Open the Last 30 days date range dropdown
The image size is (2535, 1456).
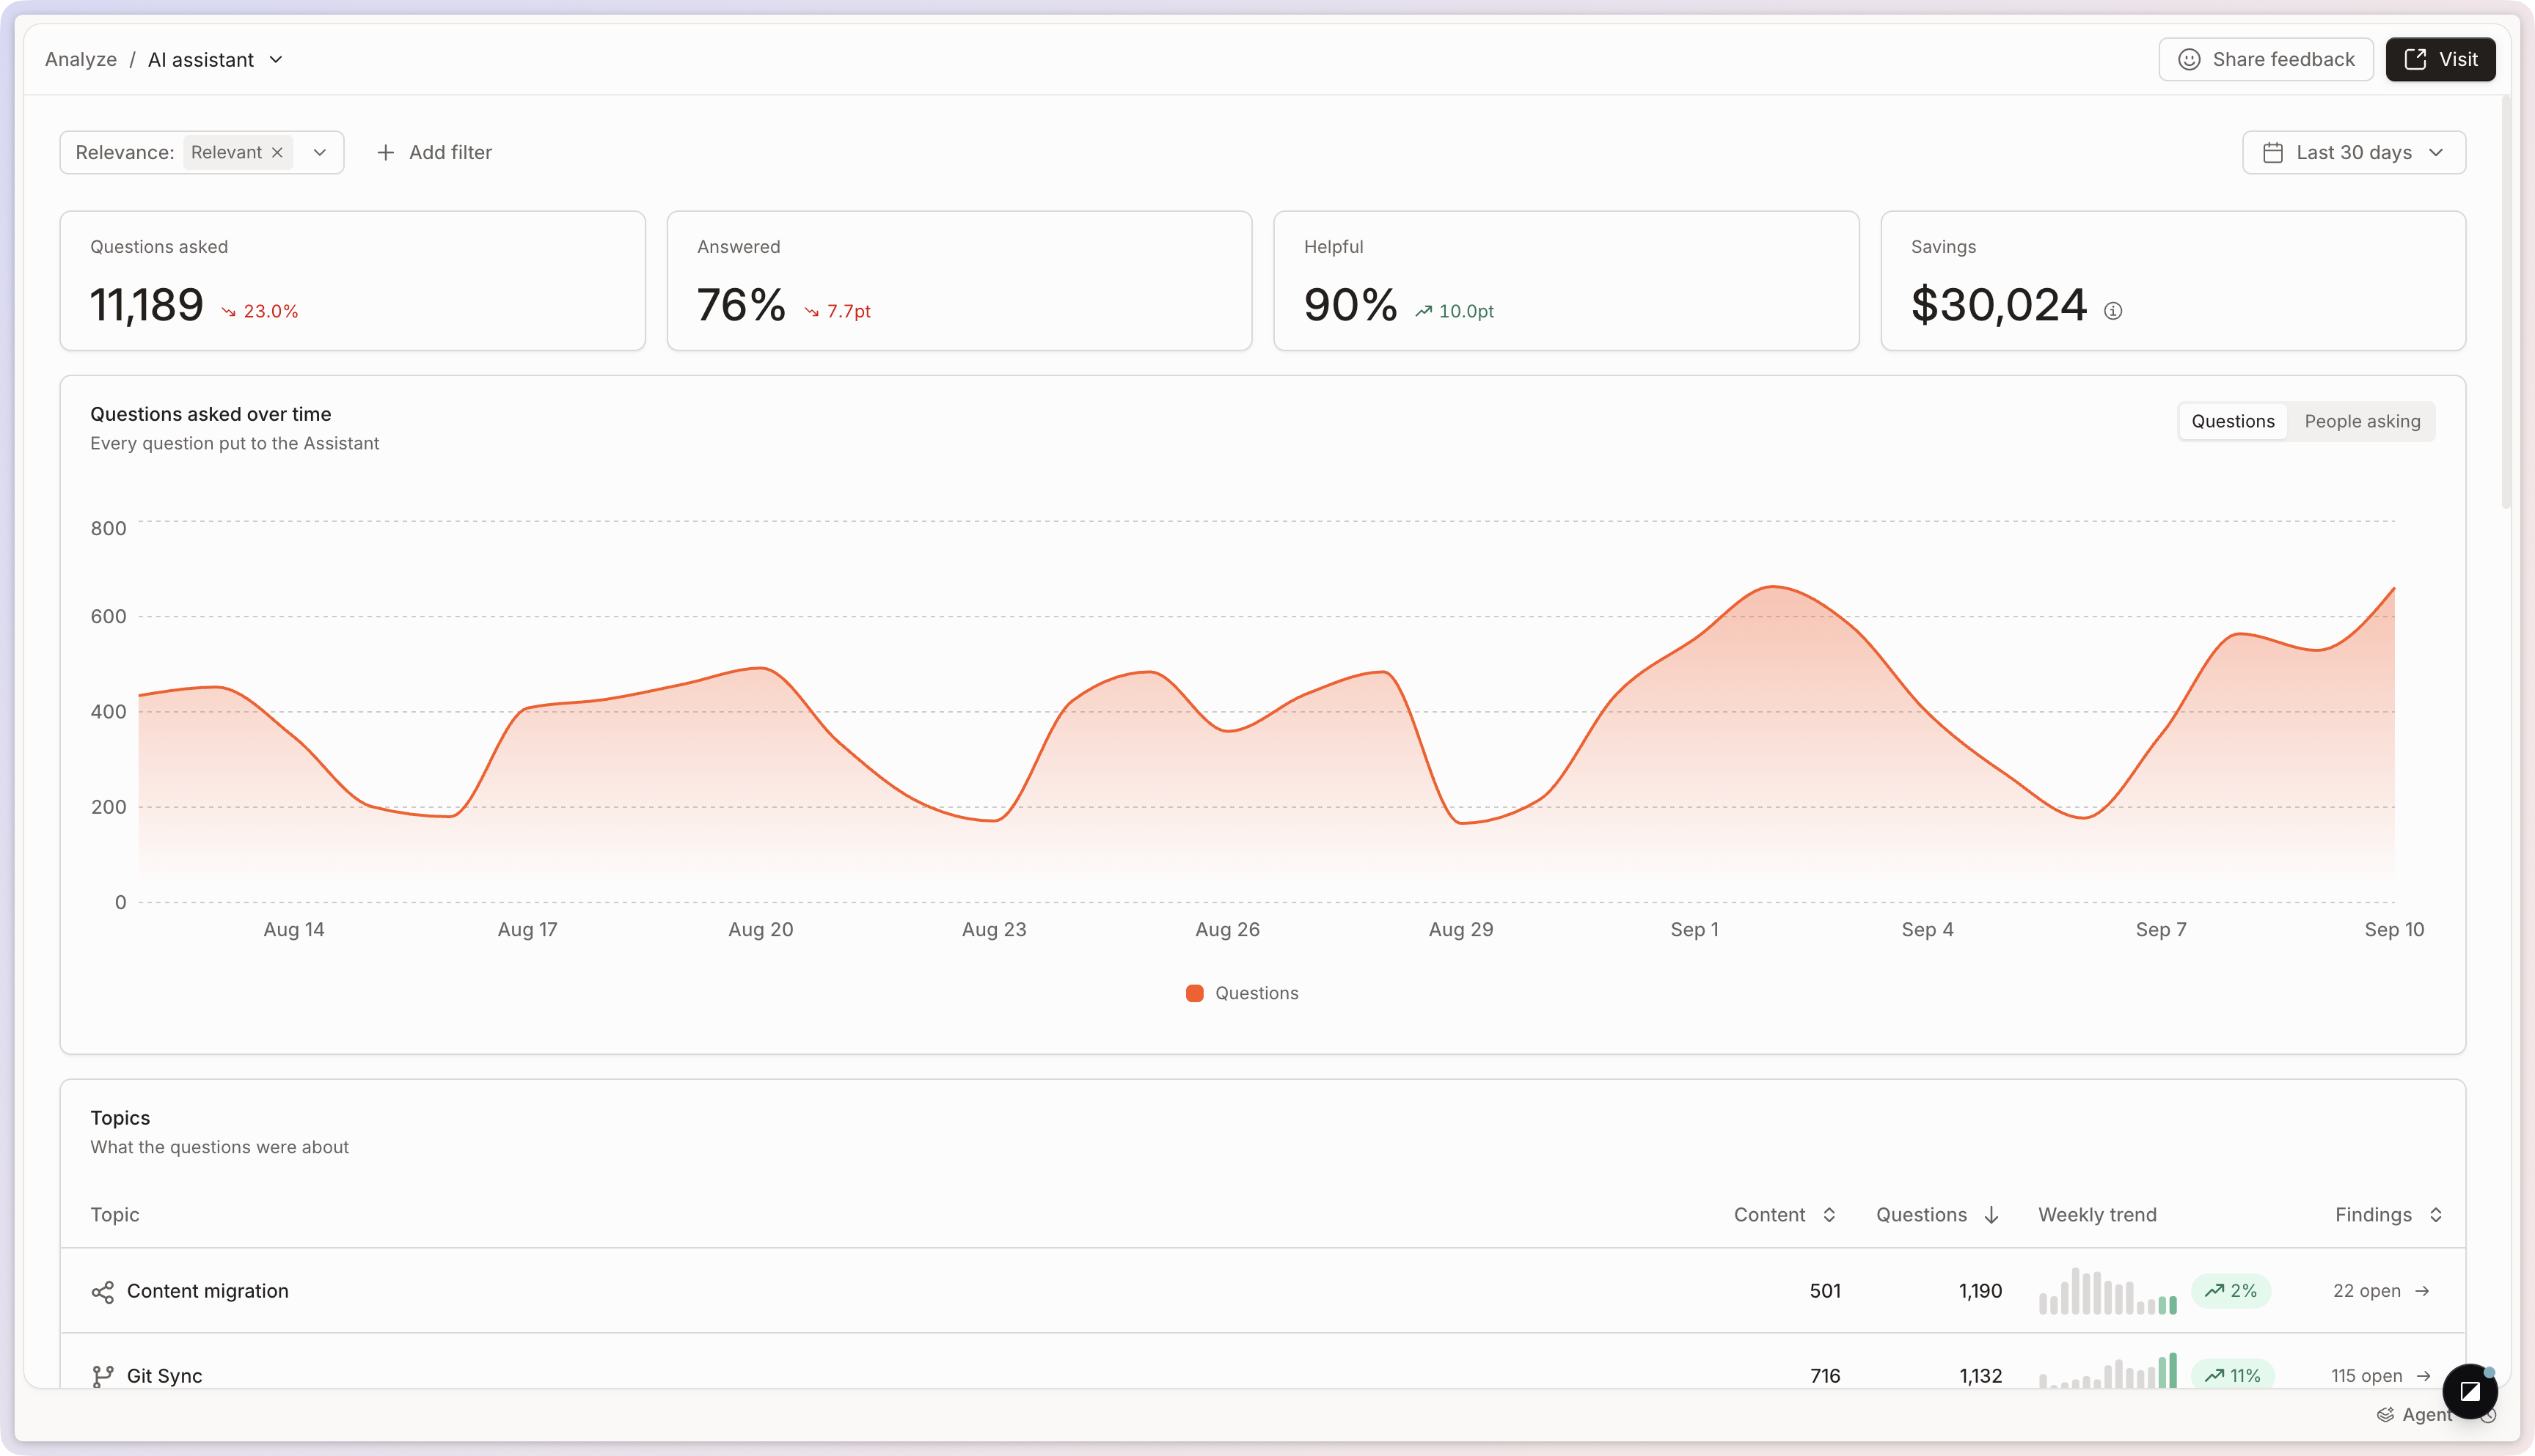(x=2354, y=153)
